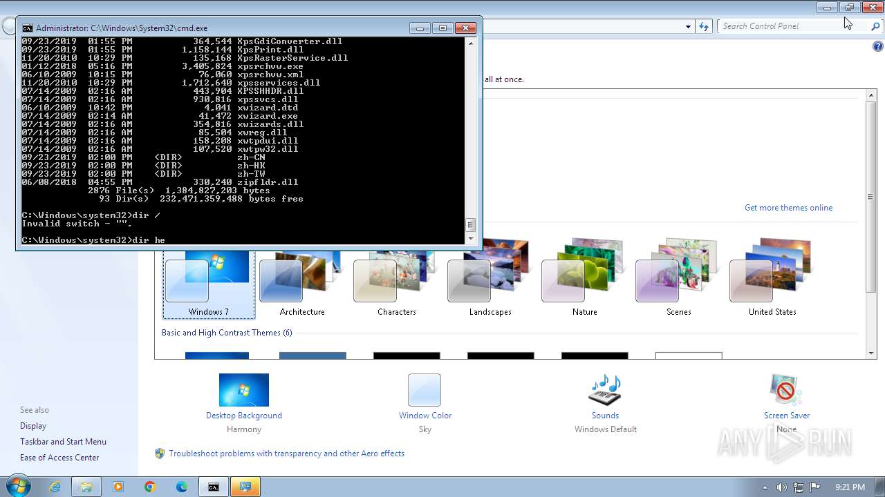The width and height of the screenshot is (885, 497).
Task: Click the Sounds link text
Action: coord(605,416)
